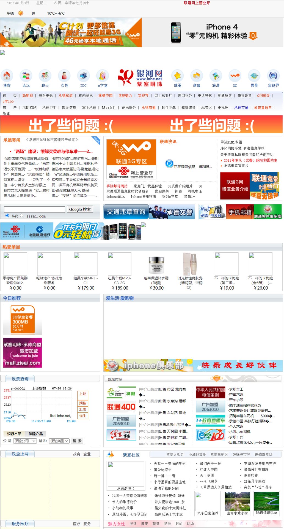
Task: Select the 恒生 index chart button
Action: (83, 416)
